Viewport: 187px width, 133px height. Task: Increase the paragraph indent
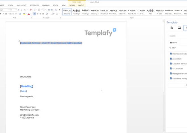(x=52, y=10)
